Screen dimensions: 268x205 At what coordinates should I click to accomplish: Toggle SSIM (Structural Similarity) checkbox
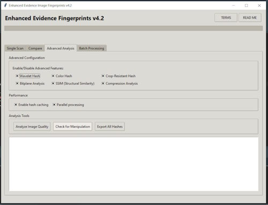point(73,83)
